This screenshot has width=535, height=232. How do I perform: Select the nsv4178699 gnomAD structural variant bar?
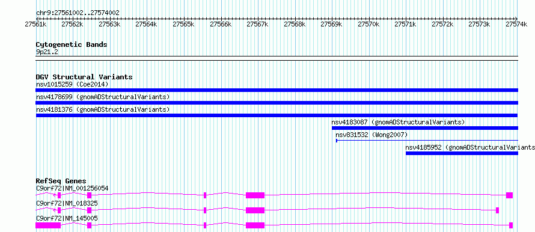click(x=277, y=103)
